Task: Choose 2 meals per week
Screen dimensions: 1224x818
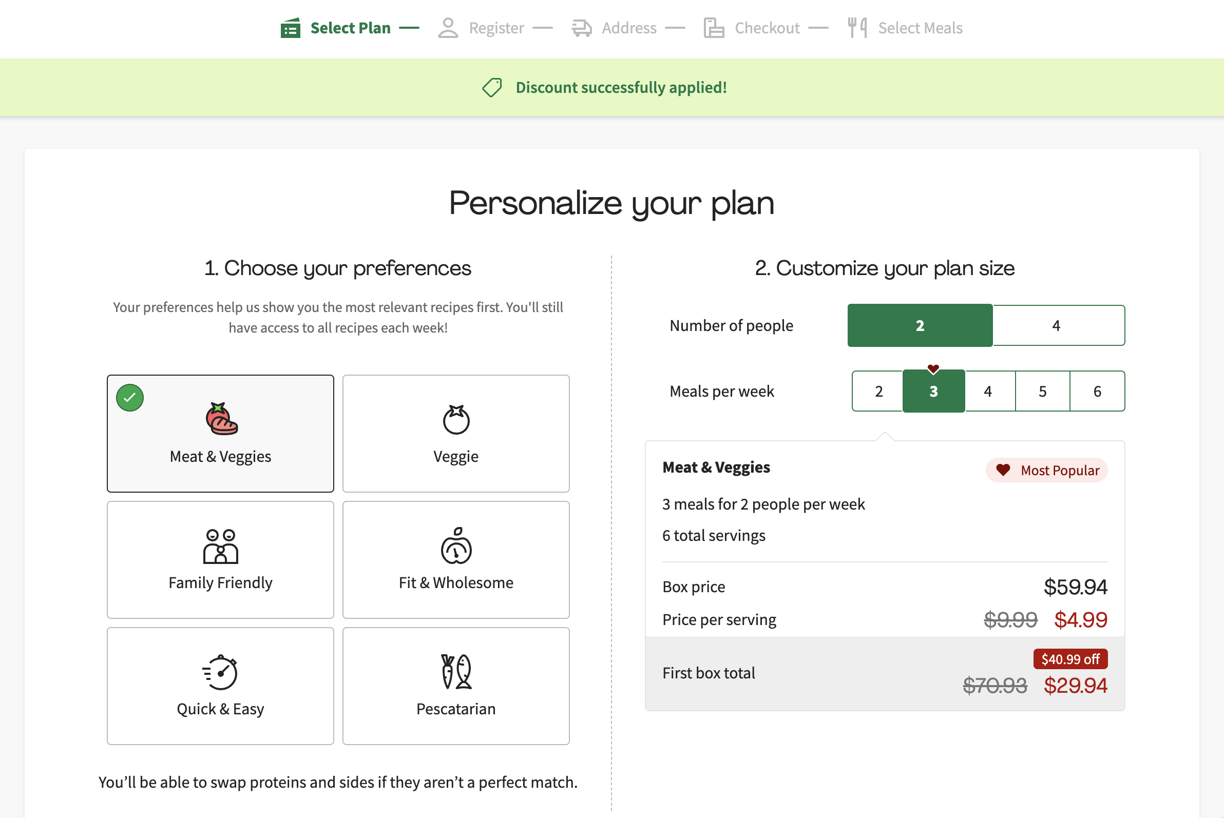Action: click(x=878, y=391)
